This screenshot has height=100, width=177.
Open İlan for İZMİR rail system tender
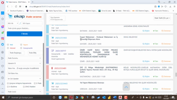pos(155,61)
